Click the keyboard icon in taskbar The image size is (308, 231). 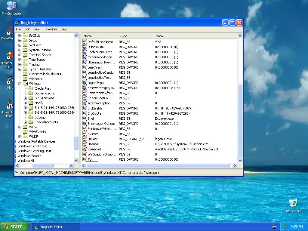pos(274,227)
